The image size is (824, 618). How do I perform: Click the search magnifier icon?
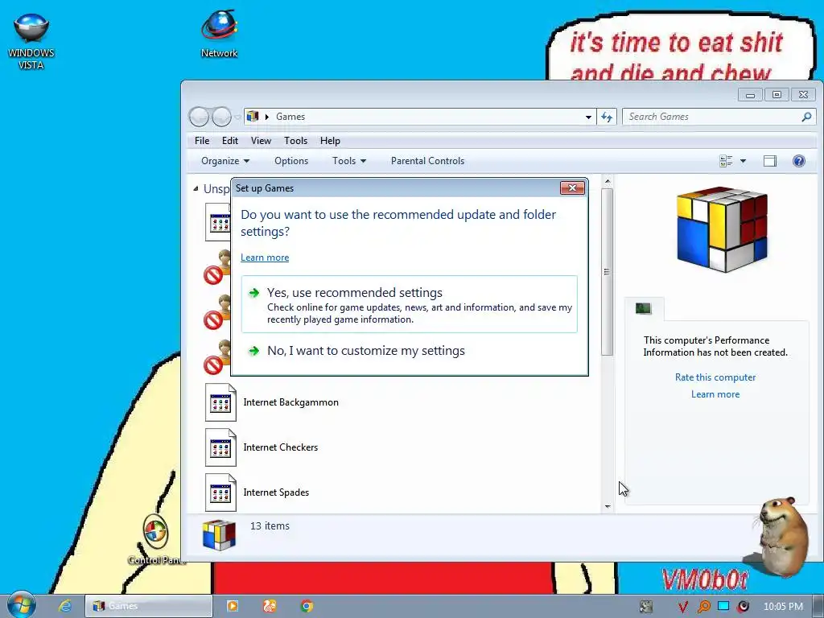click(x=806, y=117)
